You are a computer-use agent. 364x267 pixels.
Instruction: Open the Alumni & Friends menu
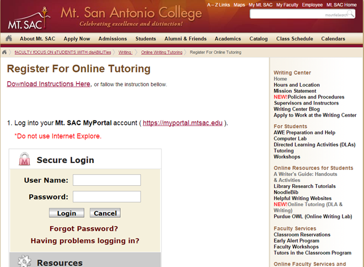185,39
